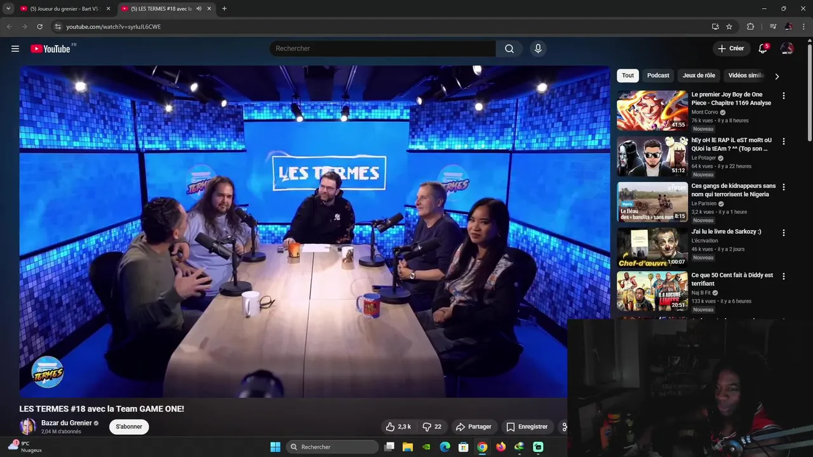Select the Podcast filter chip
This screenshot has height=457, width=813.
coord(658,76)
